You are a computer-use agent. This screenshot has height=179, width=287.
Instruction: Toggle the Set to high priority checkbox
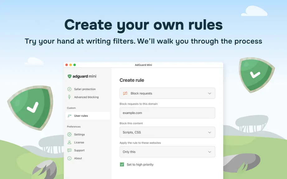[122, 164]
